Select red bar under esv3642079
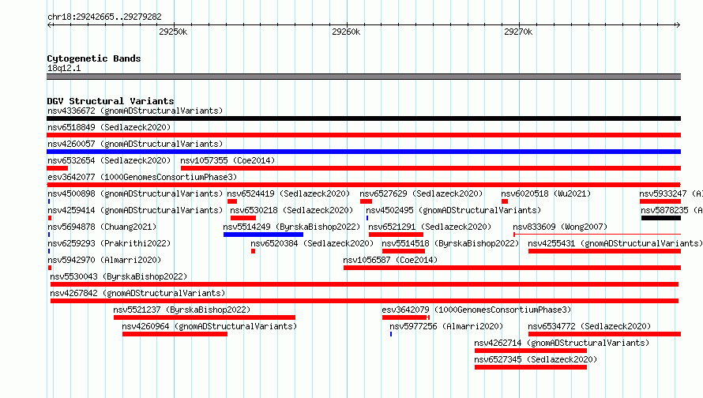 [x=406, y=317]
